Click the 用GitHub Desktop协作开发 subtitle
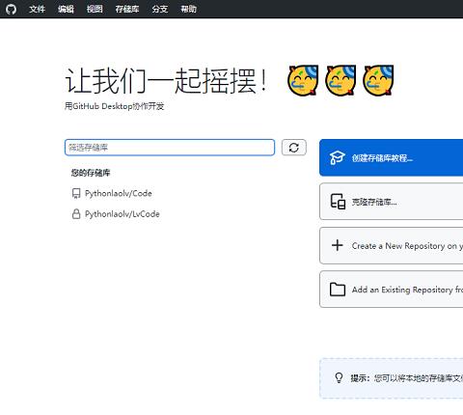 (x=115, y=106)
